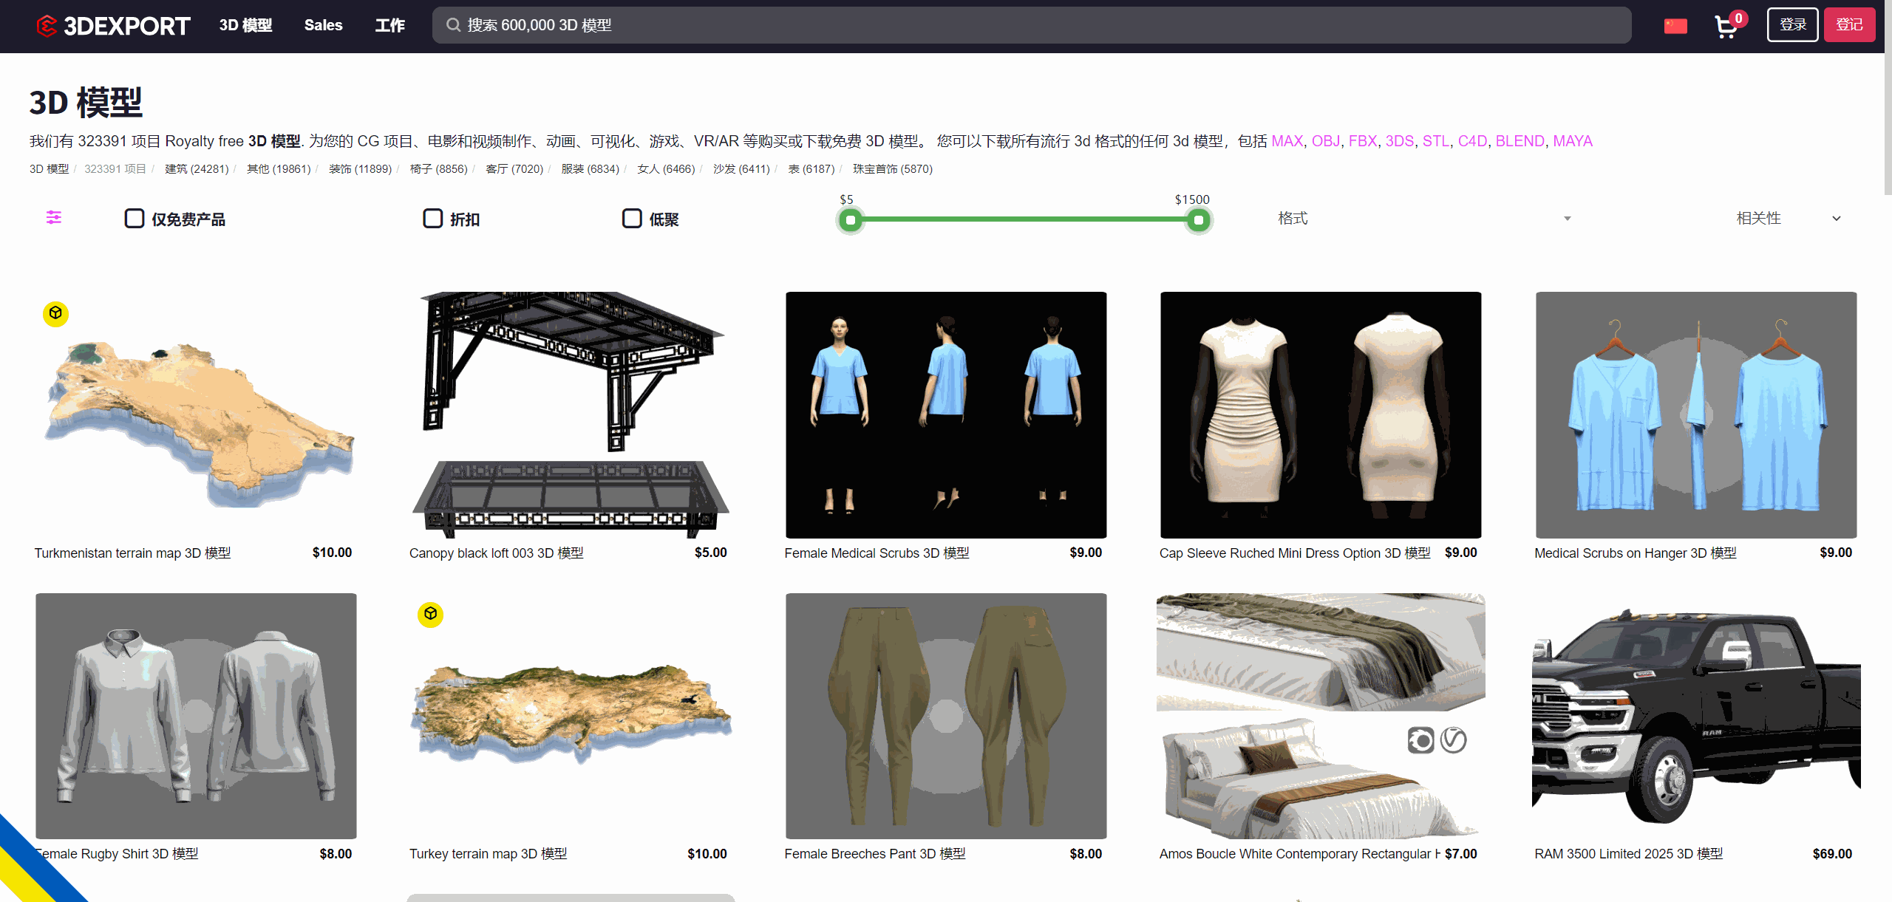
Task: Enable the 低聚 checkbox
Action: pos(631,218)
